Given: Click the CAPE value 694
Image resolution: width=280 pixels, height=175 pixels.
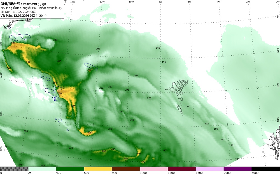Looking at the screenshot, I should click(x=13, y=43).
